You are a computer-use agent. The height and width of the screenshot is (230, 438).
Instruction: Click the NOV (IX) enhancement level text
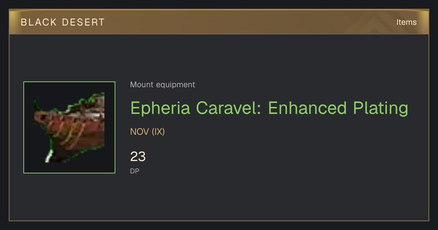point(147,132)
